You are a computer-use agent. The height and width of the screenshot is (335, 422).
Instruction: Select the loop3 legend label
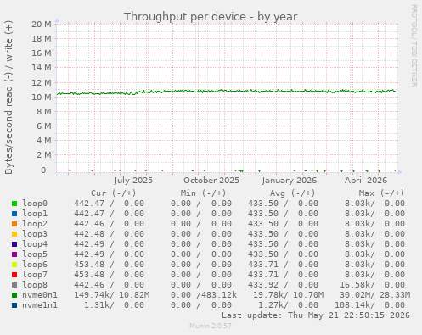click(35, 234)
